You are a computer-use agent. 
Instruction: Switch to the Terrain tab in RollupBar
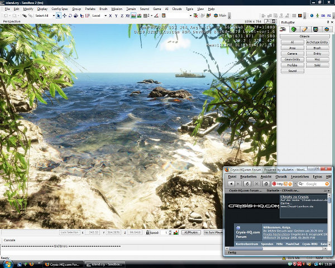294,29
